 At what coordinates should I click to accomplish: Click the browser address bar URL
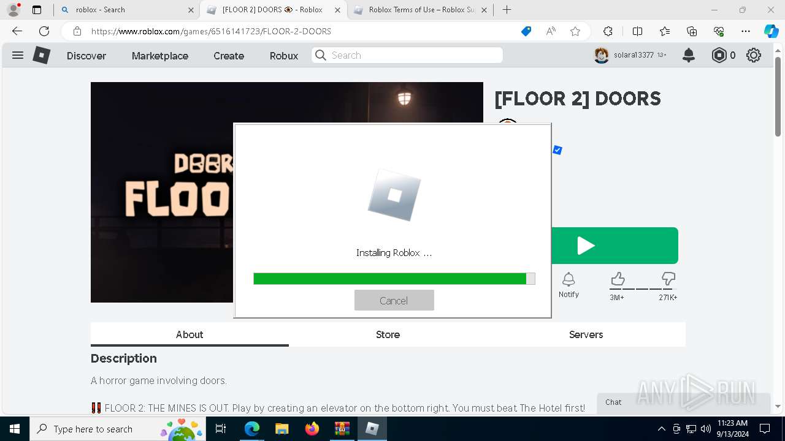pos(211,31)
